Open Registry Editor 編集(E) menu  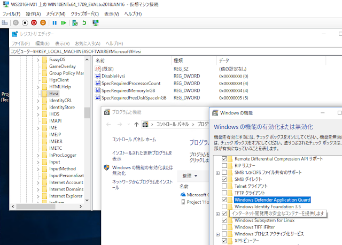click(42, 43)
